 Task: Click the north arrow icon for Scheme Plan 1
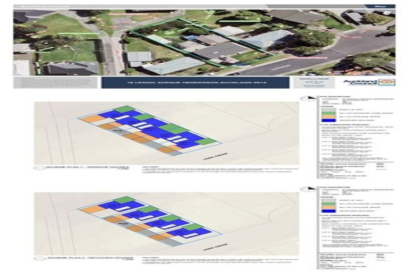[306, 98]
